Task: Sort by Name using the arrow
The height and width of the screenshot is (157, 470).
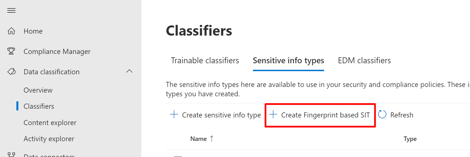Action: [x=212, y=139]
